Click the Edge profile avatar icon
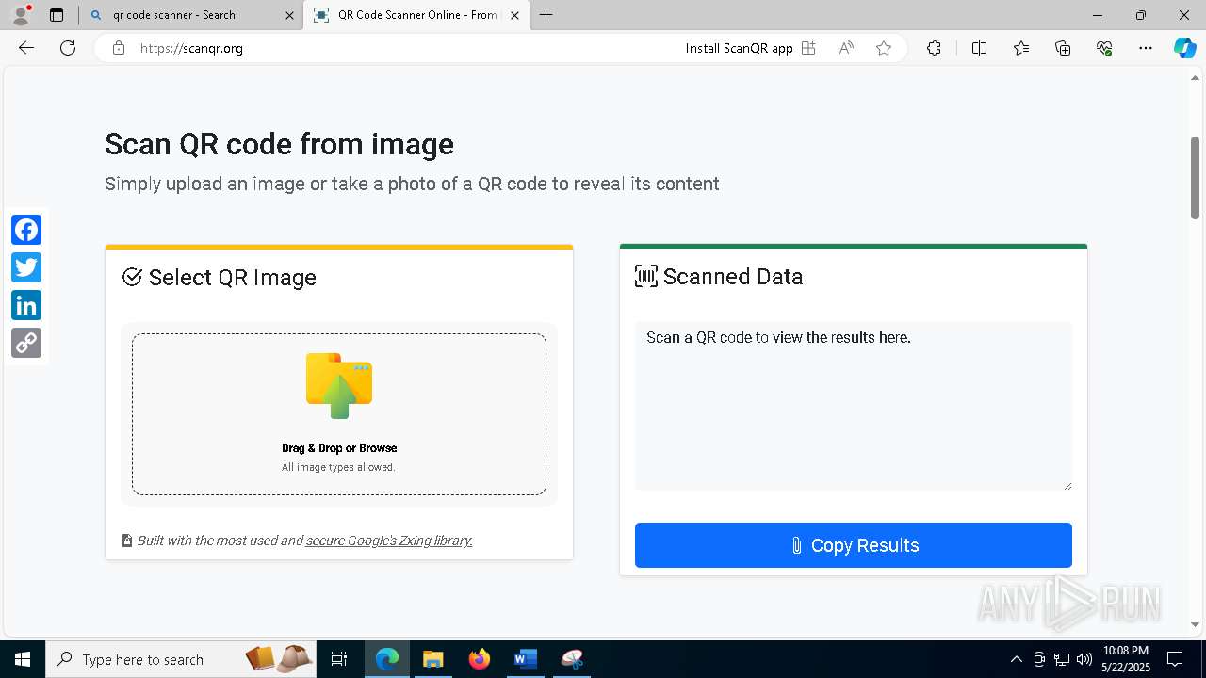Screen dimensions: 1206x678 [20, 15]
